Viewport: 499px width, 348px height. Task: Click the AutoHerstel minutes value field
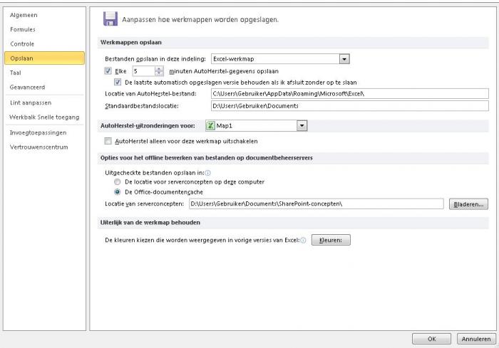(x=143, y=71)
